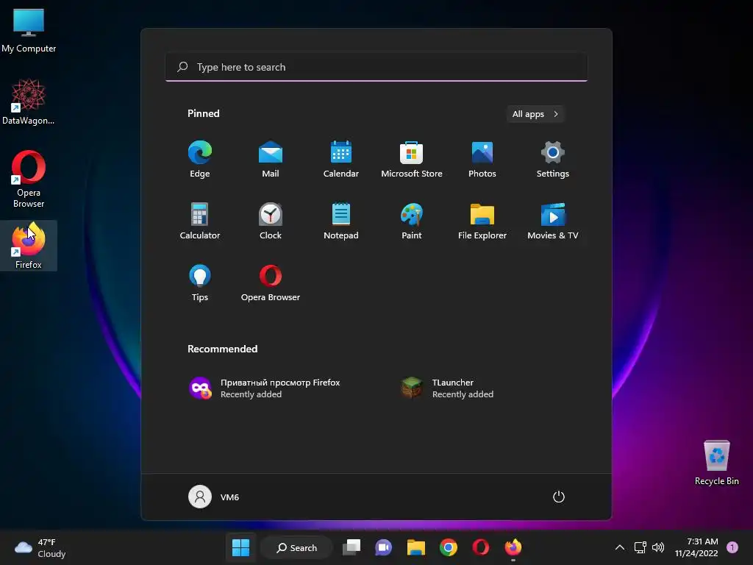Open File Explorer in pinned apps
753x565 pixels.
click(482, 221)
